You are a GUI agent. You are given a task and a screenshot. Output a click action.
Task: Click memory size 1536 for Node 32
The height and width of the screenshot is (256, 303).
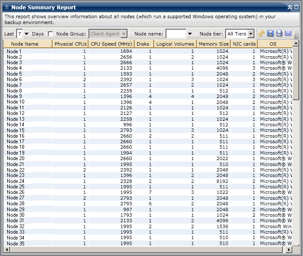[222, 226]
